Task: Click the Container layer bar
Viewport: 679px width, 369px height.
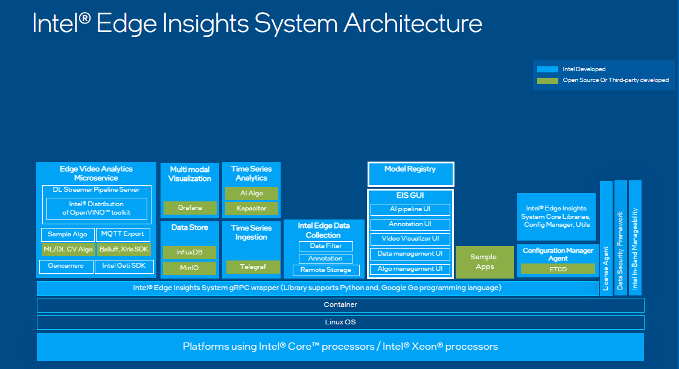Action: point(340,305)
